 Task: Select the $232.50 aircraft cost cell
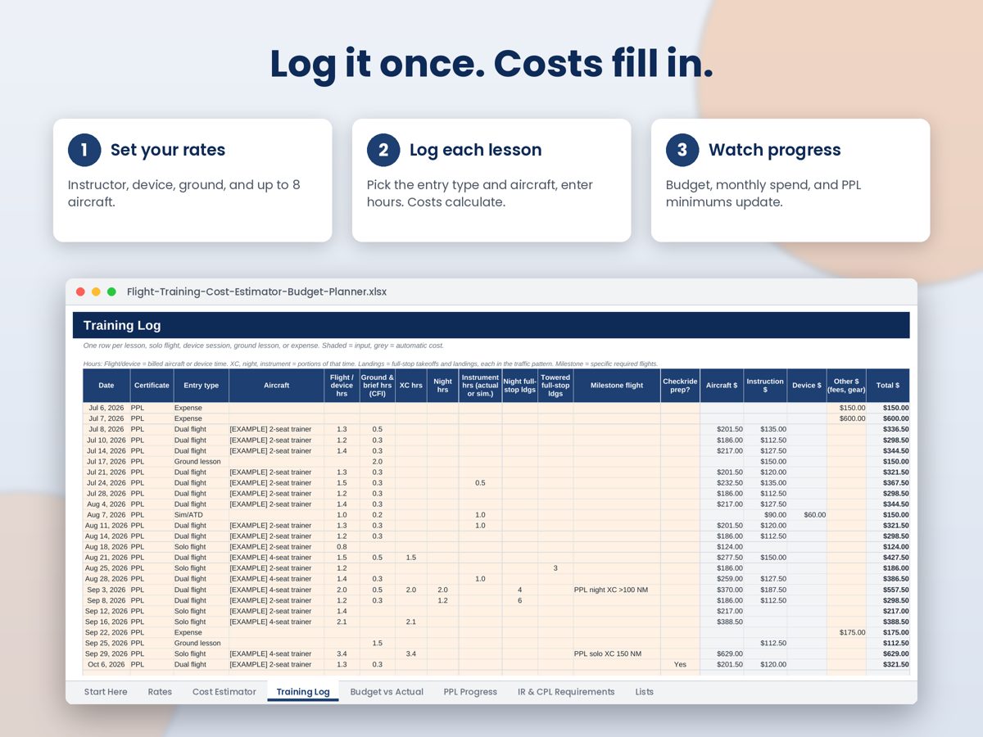[722, 483]
